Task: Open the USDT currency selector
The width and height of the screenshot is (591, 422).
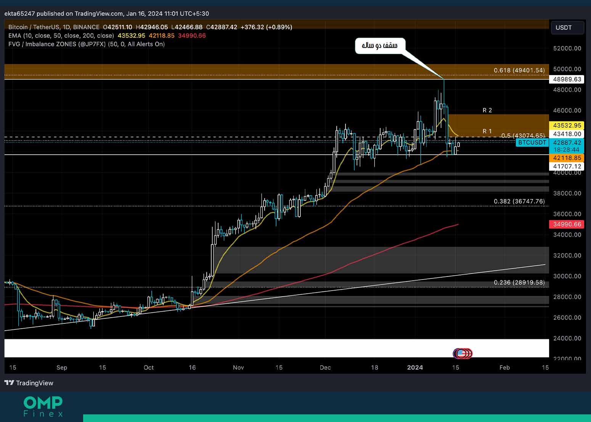Action: pos(567,27)
